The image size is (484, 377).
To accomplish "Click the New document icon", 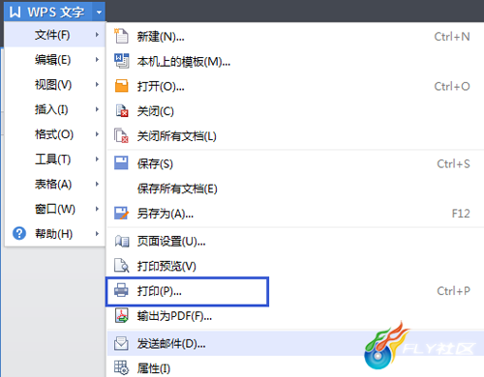I will coord(121,36).
